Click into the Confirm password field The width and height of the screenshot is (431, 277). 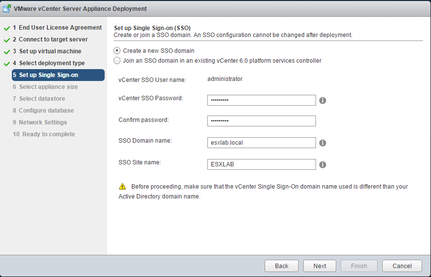(x=261, y=121)
